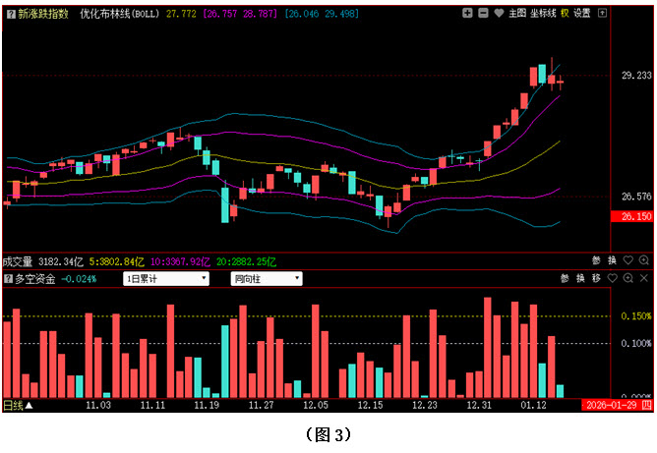Toggle the 权 adjustment setting
Viewport: 657px width, 453px height.
pos(565,13)
